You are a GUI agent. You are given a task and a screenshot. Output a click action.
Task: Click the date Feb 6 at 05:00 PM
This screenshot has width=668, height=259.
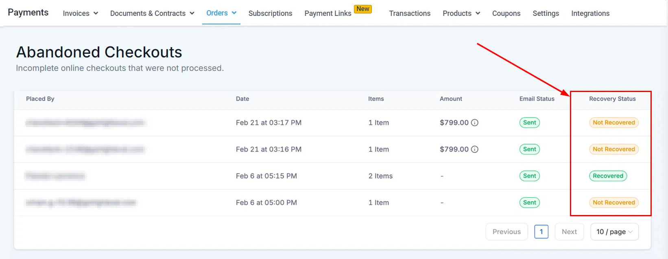tap(266, 203)
